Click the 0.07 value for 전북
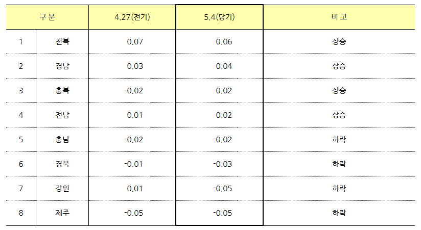This screenshot has width=421, height=230. pyautogui.click(x=135, y=42)
